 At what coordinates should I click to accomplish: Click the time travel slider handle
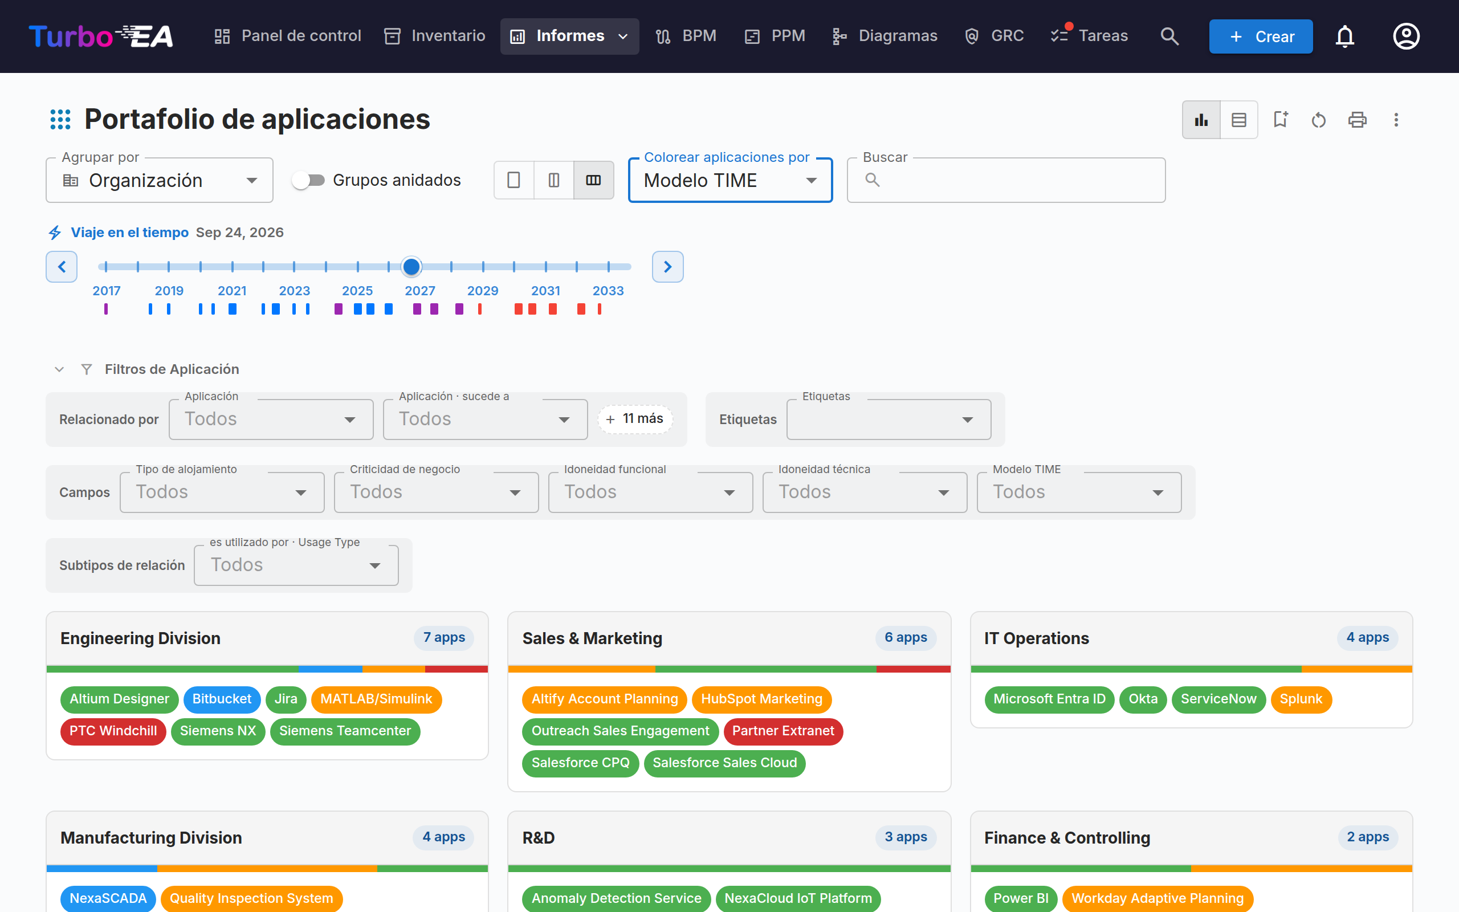(411, 267)
